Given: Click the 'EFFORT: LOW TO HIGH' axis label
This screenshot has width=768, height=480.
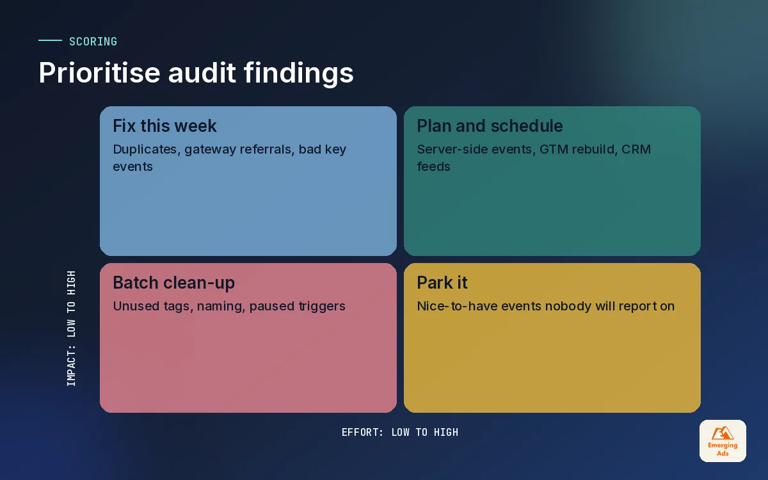Looking at the screenshot, I should 400,432.
